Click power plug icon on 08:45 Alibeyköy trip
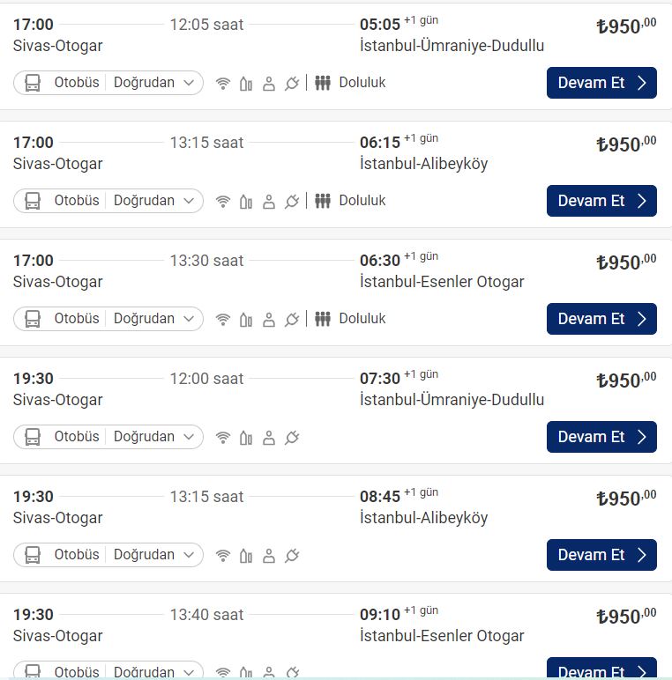 293,556
